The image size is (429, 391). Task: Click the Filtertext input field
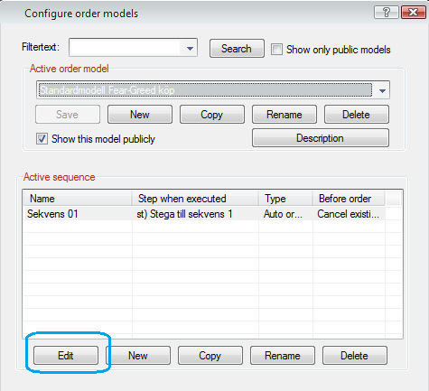[x=126, y=48]
